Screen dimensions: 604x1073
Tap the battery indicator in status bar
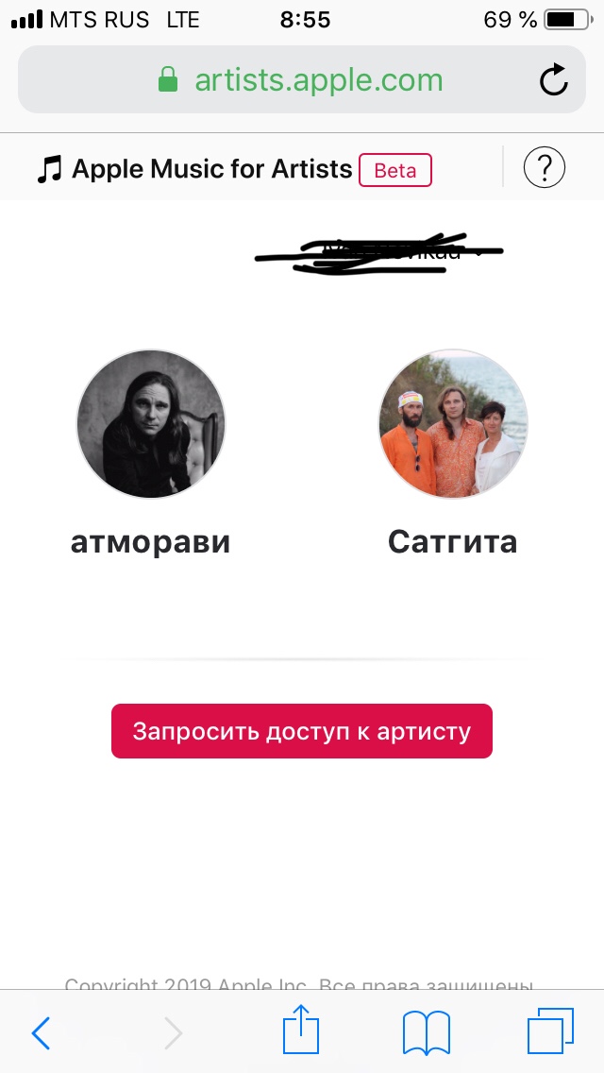click(x=568, y=20)
